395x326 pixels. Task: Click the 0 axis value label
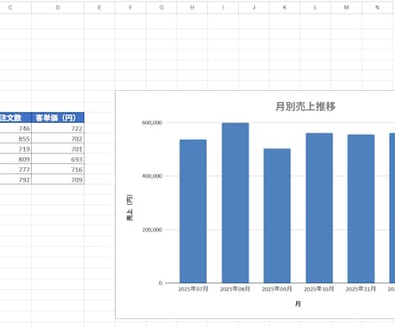[161, 283]
